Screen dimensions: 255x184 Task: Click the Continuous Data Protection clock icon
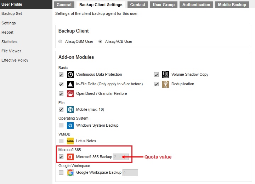click(x=70, y=75)
